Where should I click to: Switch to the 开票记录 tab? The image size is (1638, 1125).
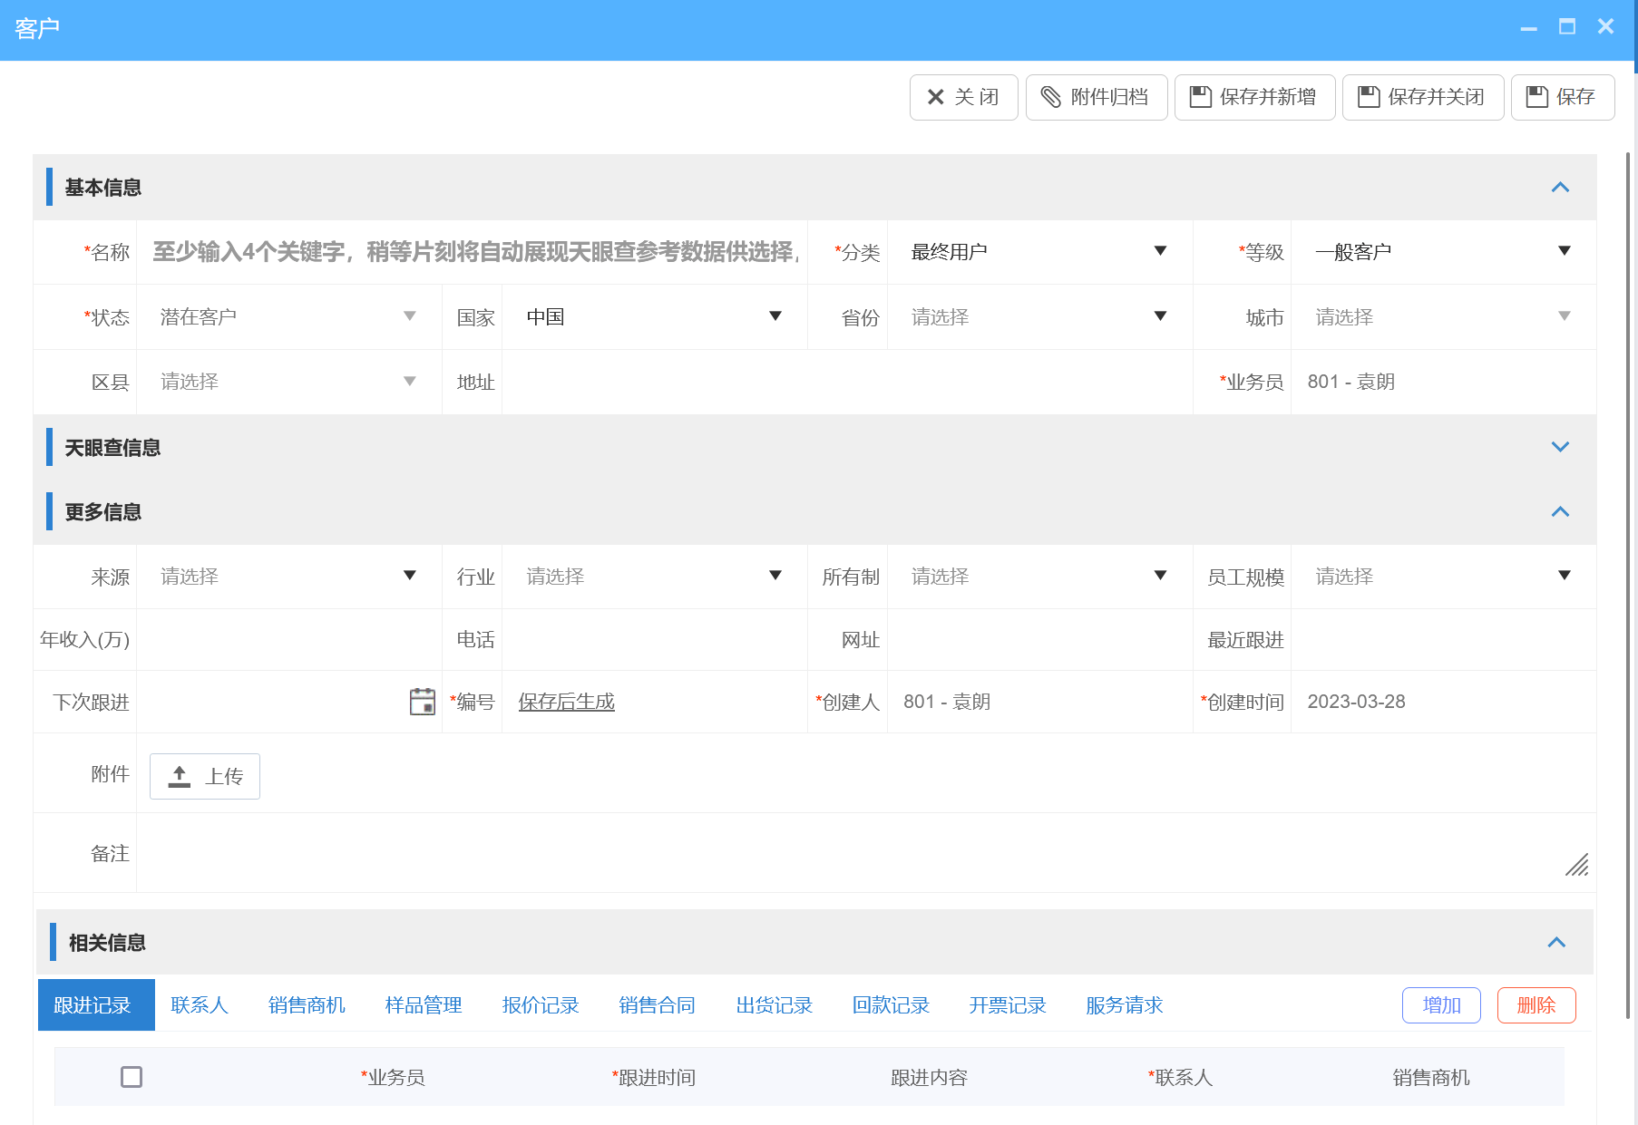tap(1007, 1004)
